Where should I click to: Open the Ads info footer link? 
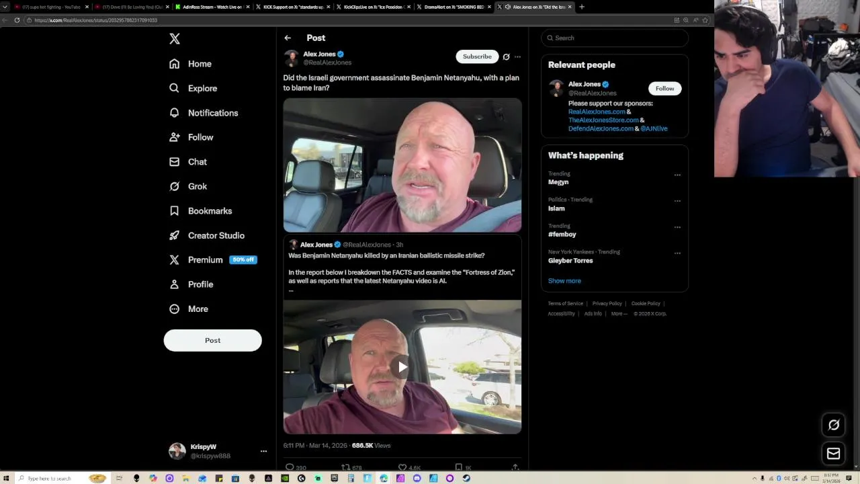593,314
